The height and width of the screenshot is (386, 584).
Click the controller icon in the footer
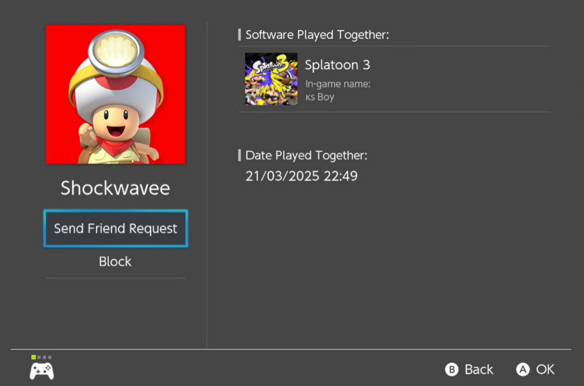tap(42, 370)
